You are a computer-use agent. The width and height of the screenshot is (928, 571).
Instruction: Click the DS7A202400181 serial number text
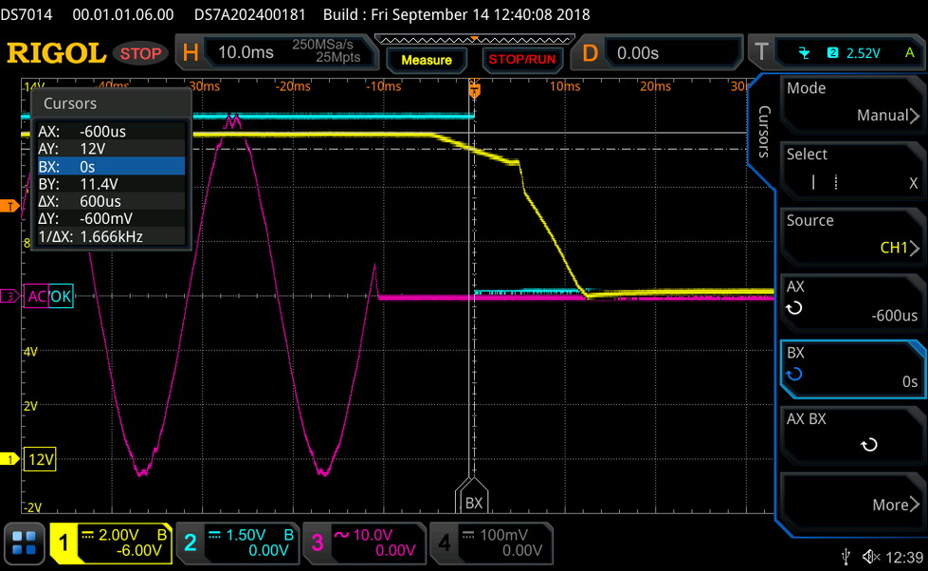point(249,14)
